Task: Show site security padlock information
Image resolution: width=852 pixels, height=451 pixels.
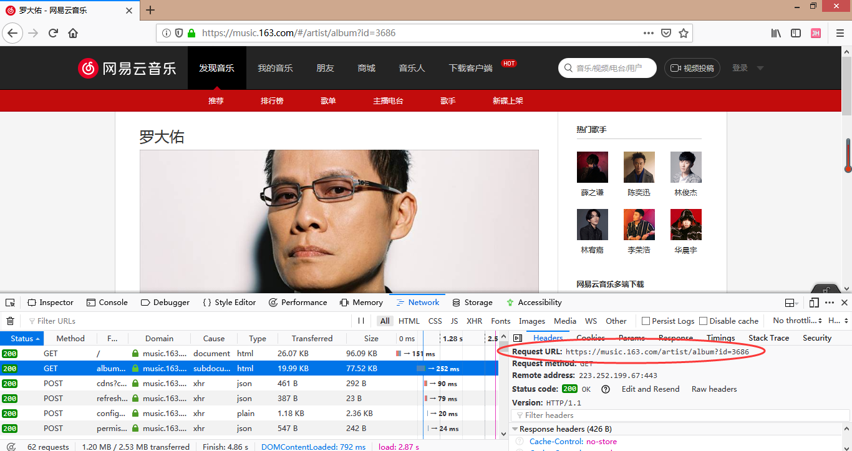Action: coord(191,33)
